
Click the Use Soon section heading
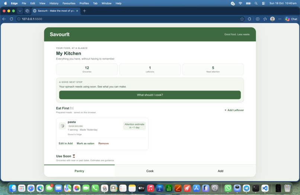pos(66,156)
